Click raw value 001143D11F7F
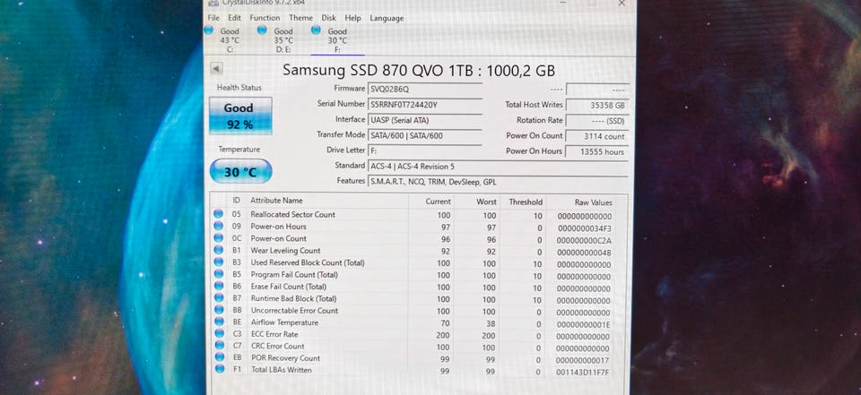The image size is (861, 395). (x=583, y=373)
